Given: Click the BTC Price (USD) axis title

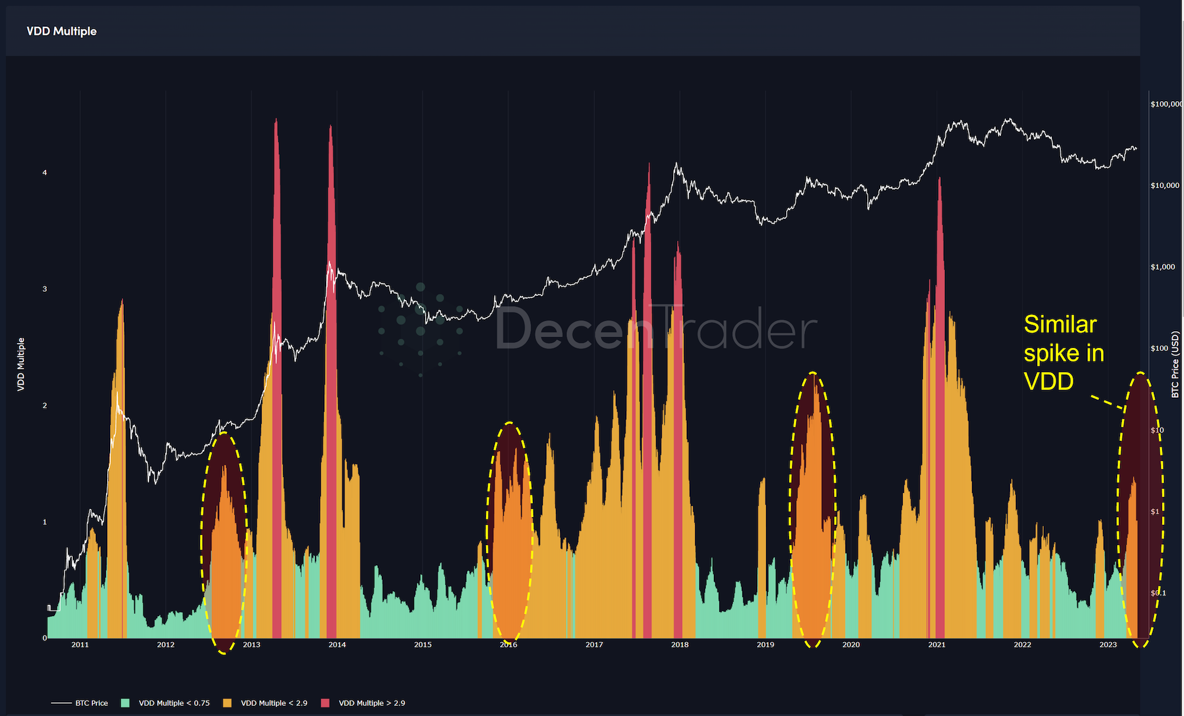Looking at the screenshot, I should pyautogui.click(x=1175, y=364).
